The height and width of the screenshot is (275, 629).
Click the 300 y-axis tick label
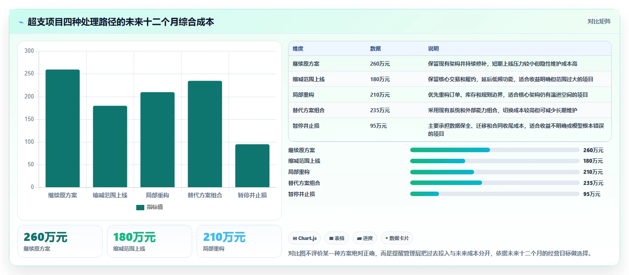click(x=29, y=51)
